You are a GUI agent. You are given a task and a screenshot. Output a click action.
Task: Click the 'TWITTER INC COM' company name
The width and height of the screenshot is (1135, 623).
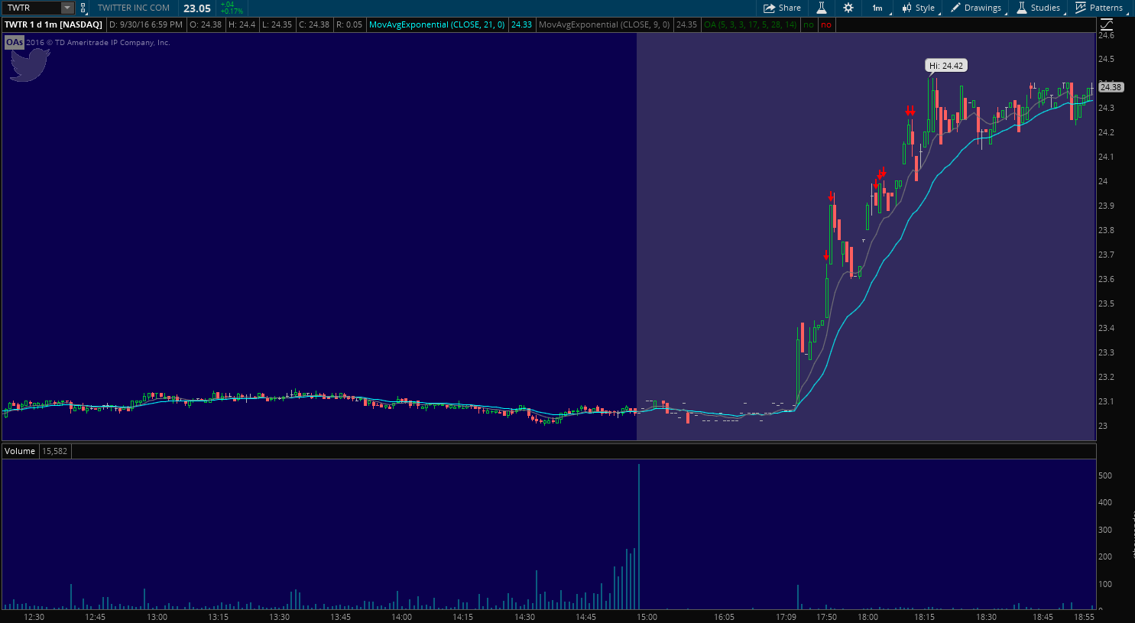(134, 8)
